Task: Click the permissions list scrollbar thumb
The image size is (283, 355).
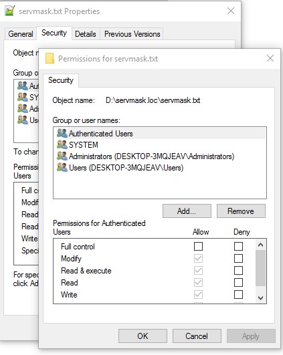Action: point(260,268)
